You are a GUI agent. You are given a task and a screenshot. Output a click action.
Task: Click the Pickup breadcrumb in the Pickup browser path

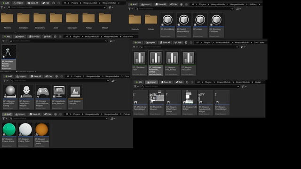[127, 114]
